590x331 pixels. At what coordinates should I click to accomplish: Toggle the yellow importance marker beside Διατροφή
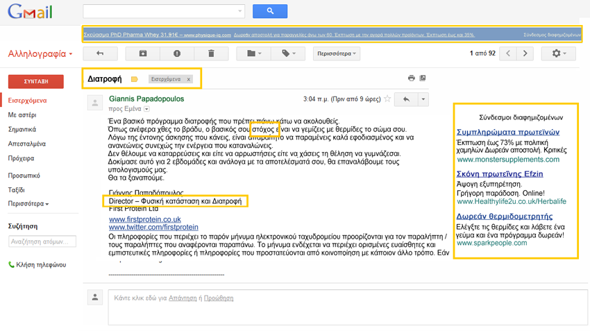click(135, 79)
